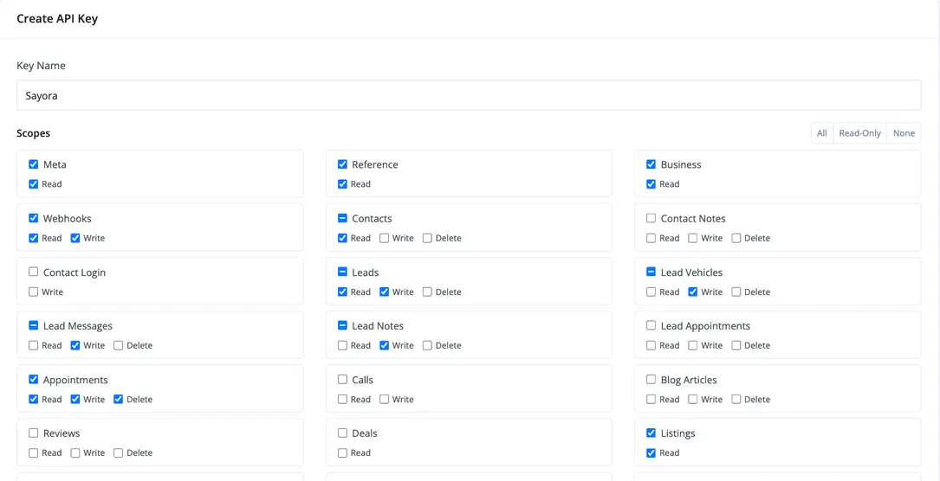940x481 pixels.
Task: Enable Delete under Leads
Action: coord(427,292)
